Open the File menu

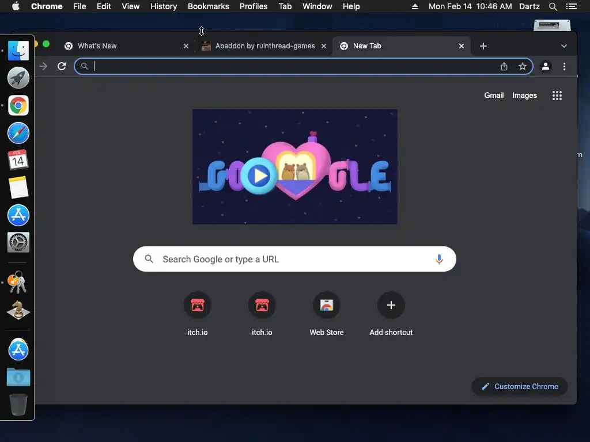[80, 6]
